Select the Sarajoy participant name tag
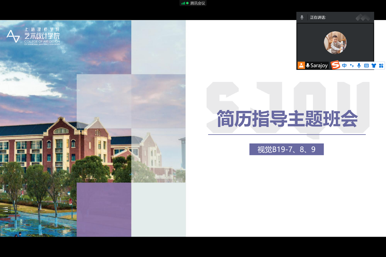386x257 pixels. point(319,65)
